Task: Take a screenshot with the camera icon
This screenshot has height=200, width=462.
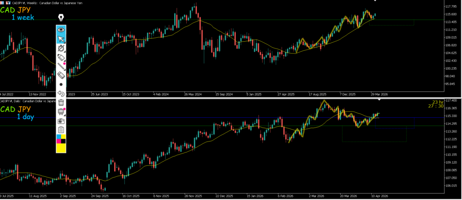Action: [61, 121]
